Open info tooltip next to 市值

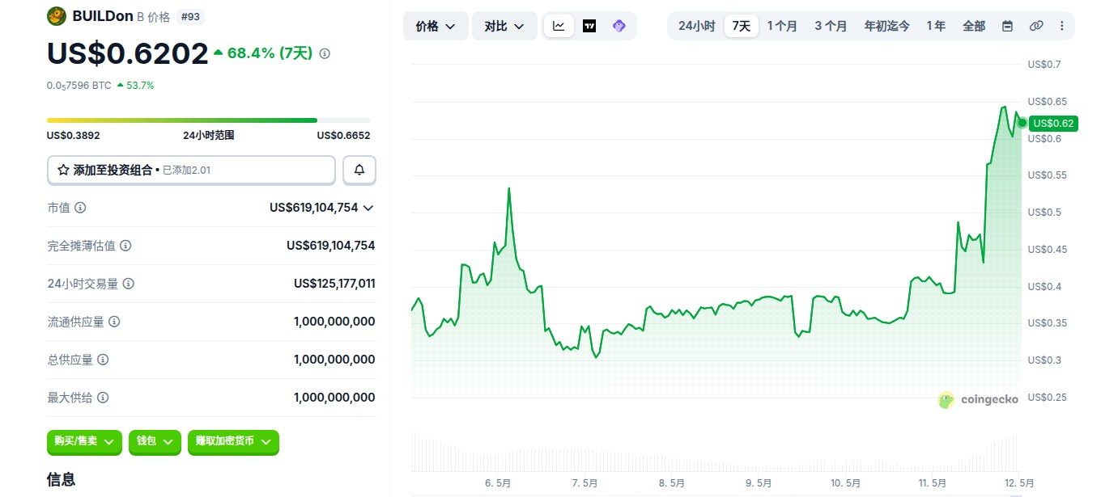(x=80, y=208)
